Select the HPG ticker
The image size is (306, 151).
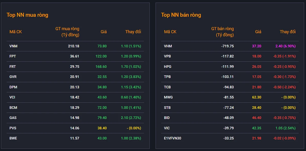(168, 67)
